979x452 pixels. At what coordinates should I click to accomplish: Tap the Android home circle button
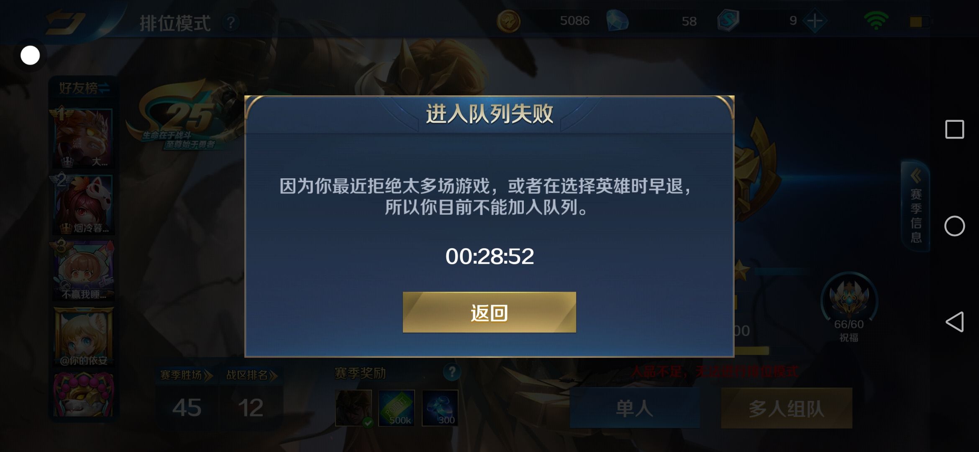point(954,226)
